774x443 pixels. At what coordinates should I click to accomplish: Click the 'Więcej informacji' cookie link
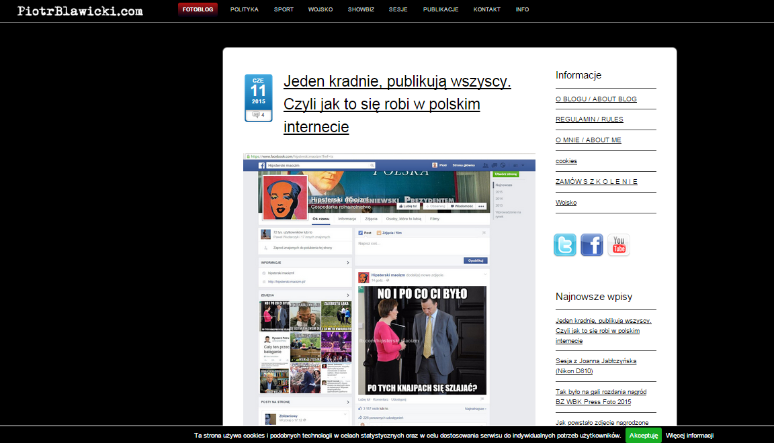pos(689,435)
